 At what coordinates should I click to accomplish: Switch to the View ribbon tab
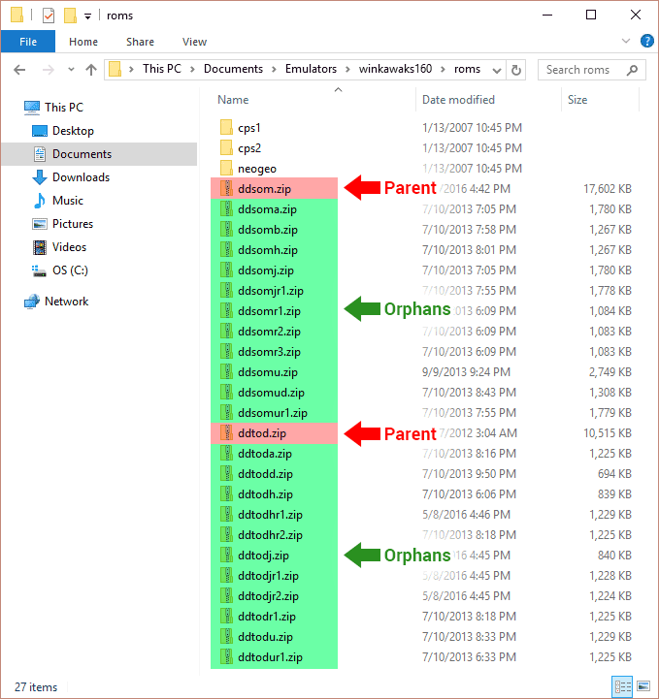coord(194,42)
